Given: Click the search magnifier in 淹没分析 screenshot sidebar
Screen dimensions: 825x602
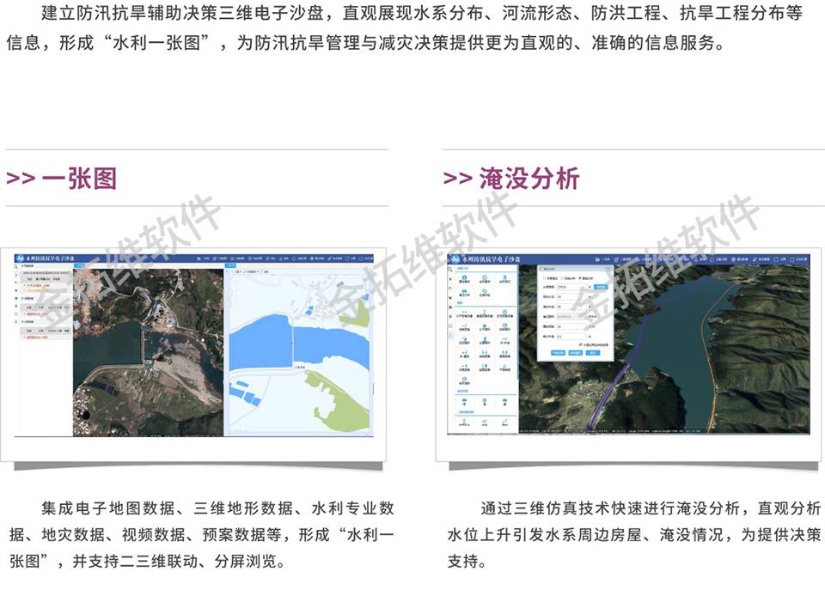Looking at the screenshot, I should coord(449,268).
